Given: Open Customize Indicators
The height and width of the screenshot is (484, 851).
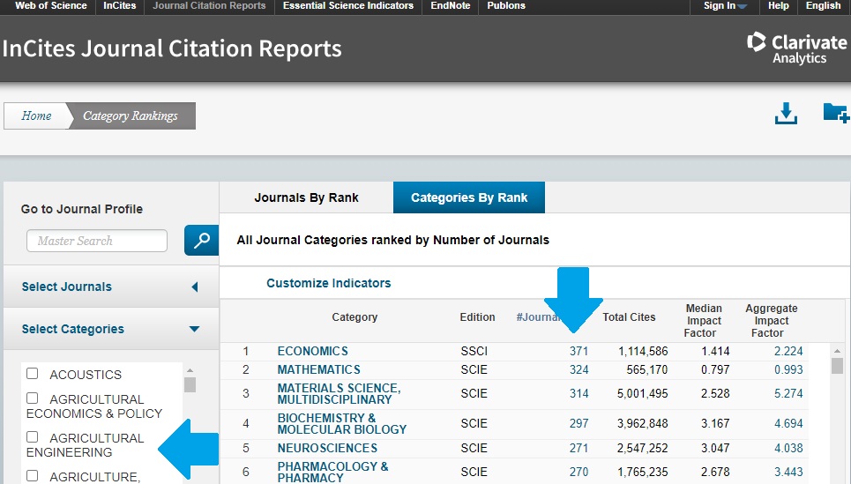Looking at the screenshot, I should point(328,283).
